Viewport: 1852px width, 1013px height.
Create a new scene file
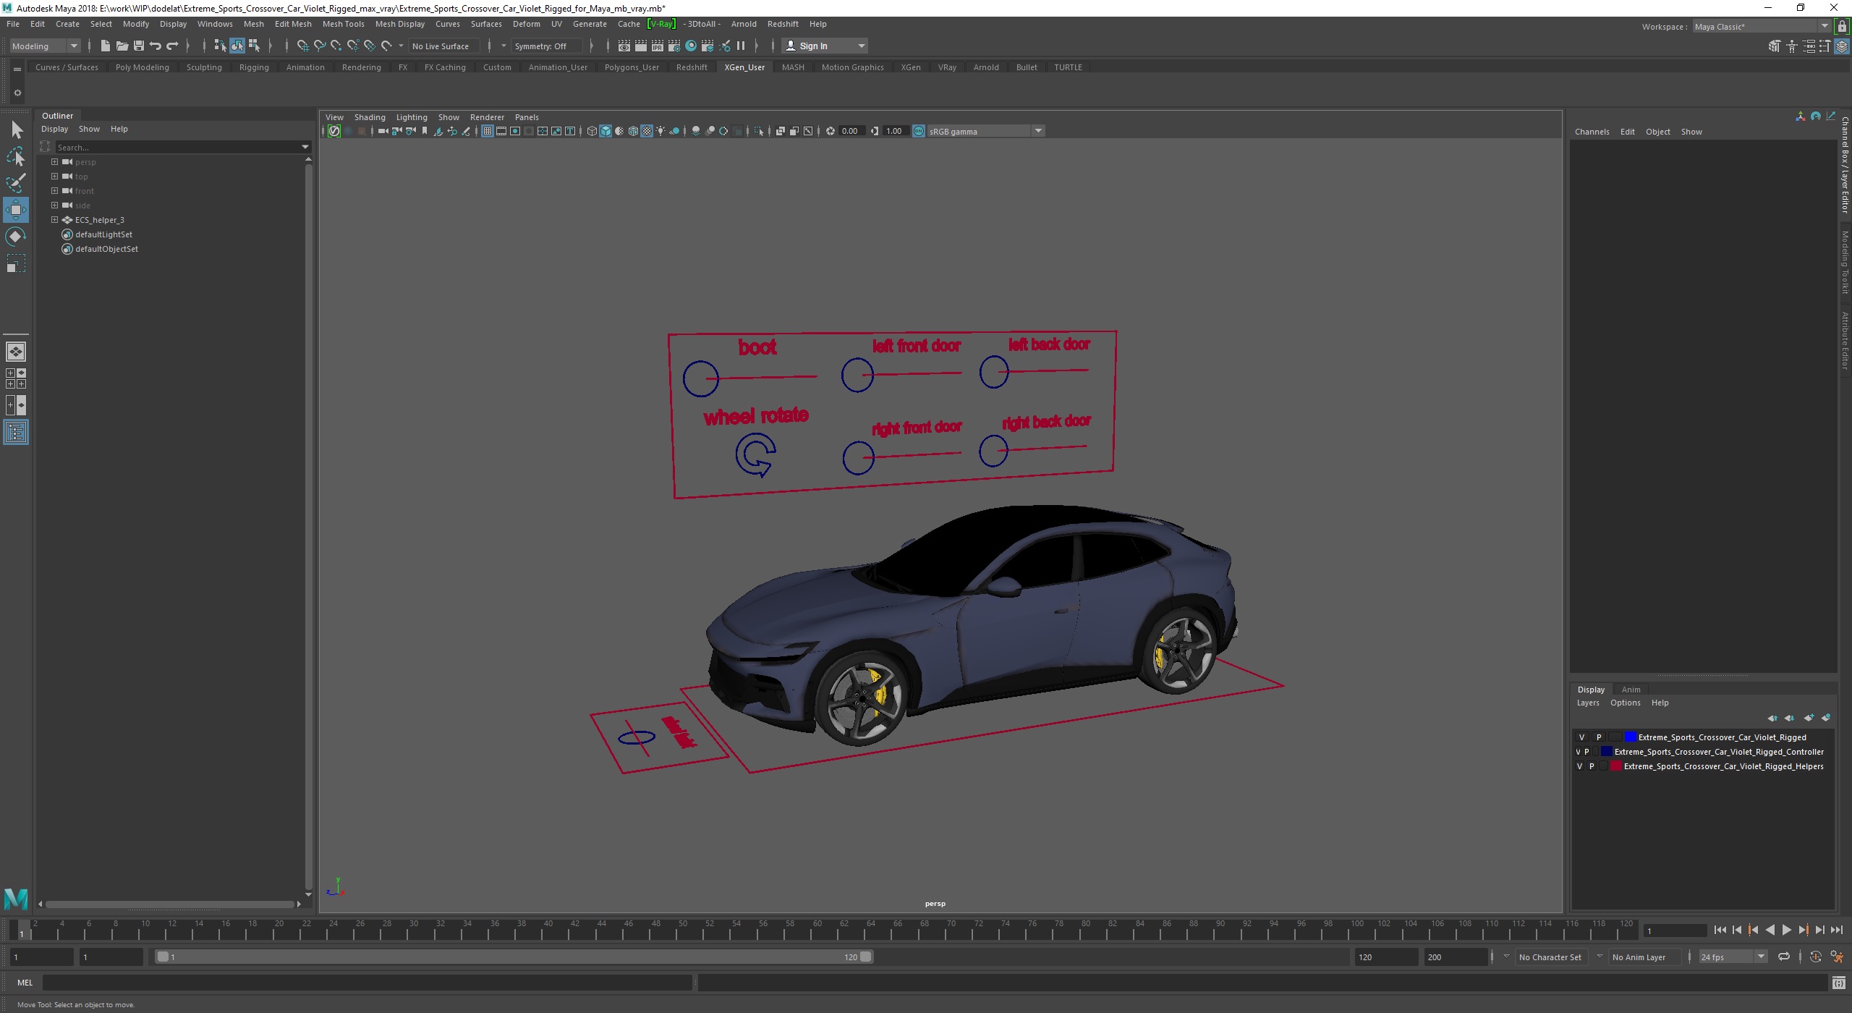pyautogui.click(x=106, y=46)
